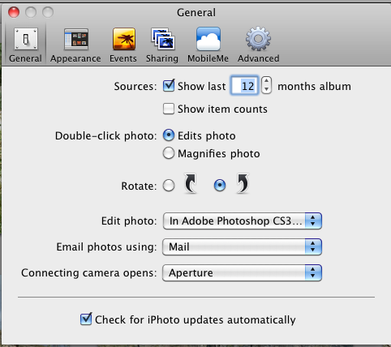Click the months album text
The width and height of the screenshot is (391, 347).
point(314,87)
